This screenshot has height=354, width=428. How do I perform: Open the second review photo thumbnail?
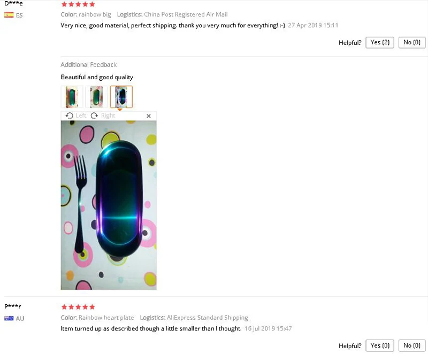[96, 97]
